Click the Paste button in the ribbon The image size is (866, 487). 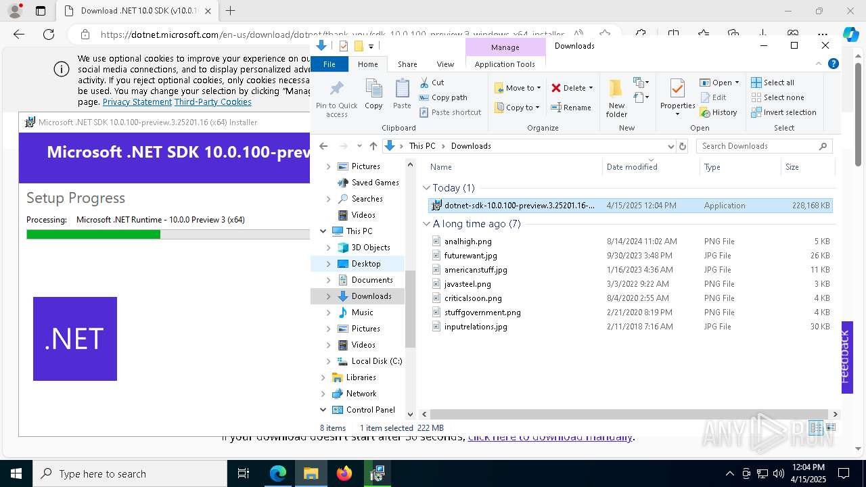[402, 95]
